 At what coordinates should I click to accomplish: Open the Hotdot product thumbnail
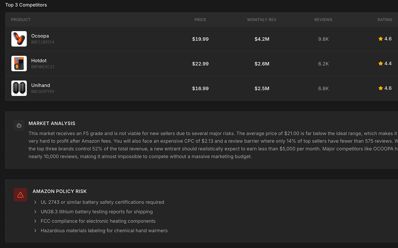coord(19,64)
